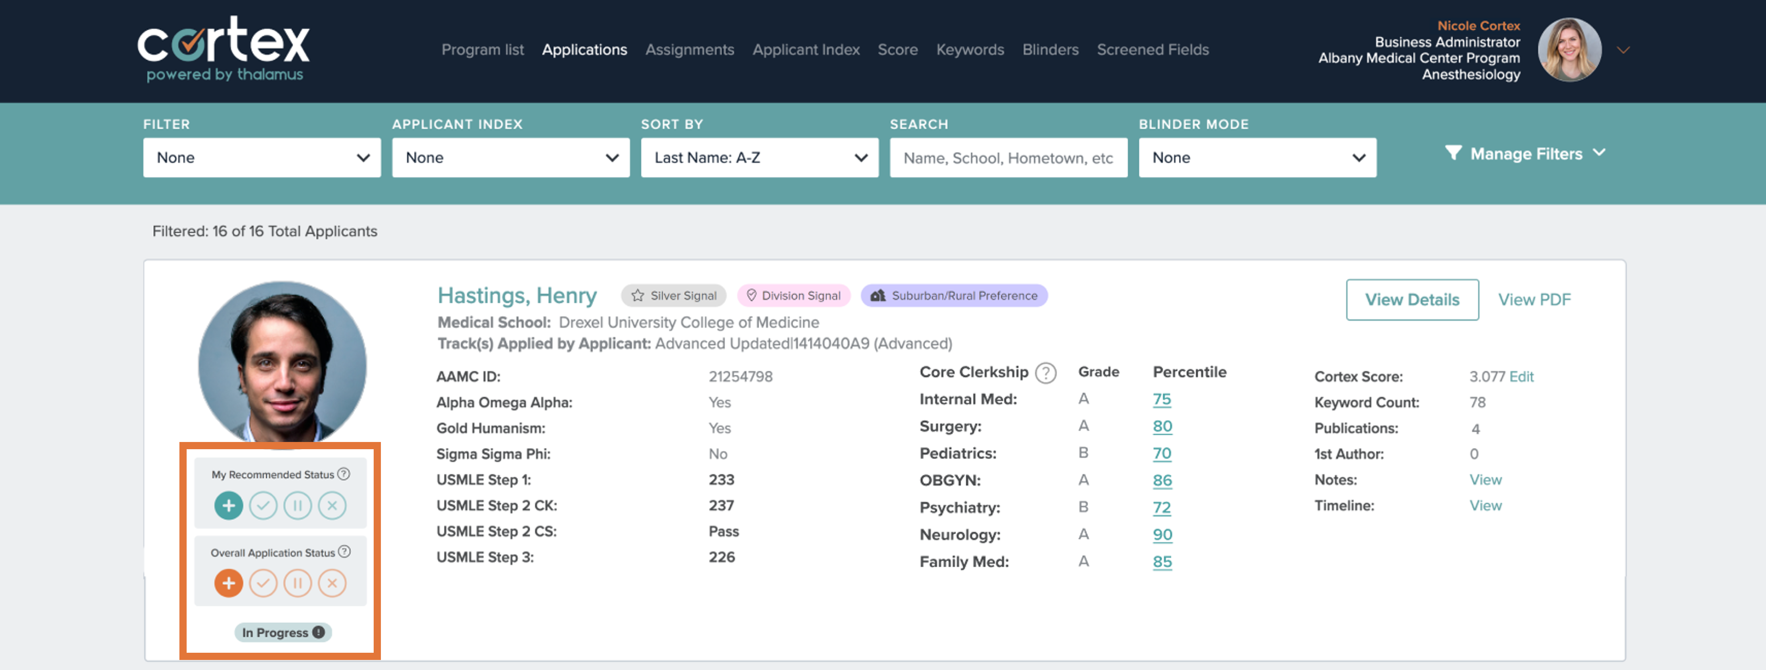Edit the Cortex Score via the Edit link
Screen dimensions: 1766x670
[x=1521, y=377]
